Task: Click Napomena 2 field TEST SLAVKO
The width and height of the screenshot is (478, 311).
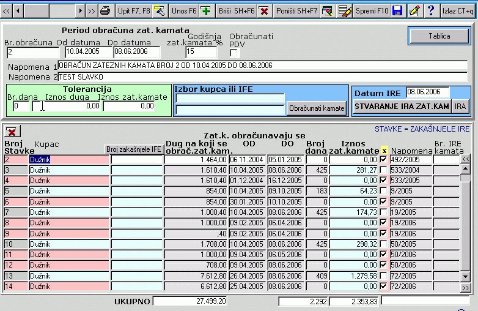Action: click(262, 77)
